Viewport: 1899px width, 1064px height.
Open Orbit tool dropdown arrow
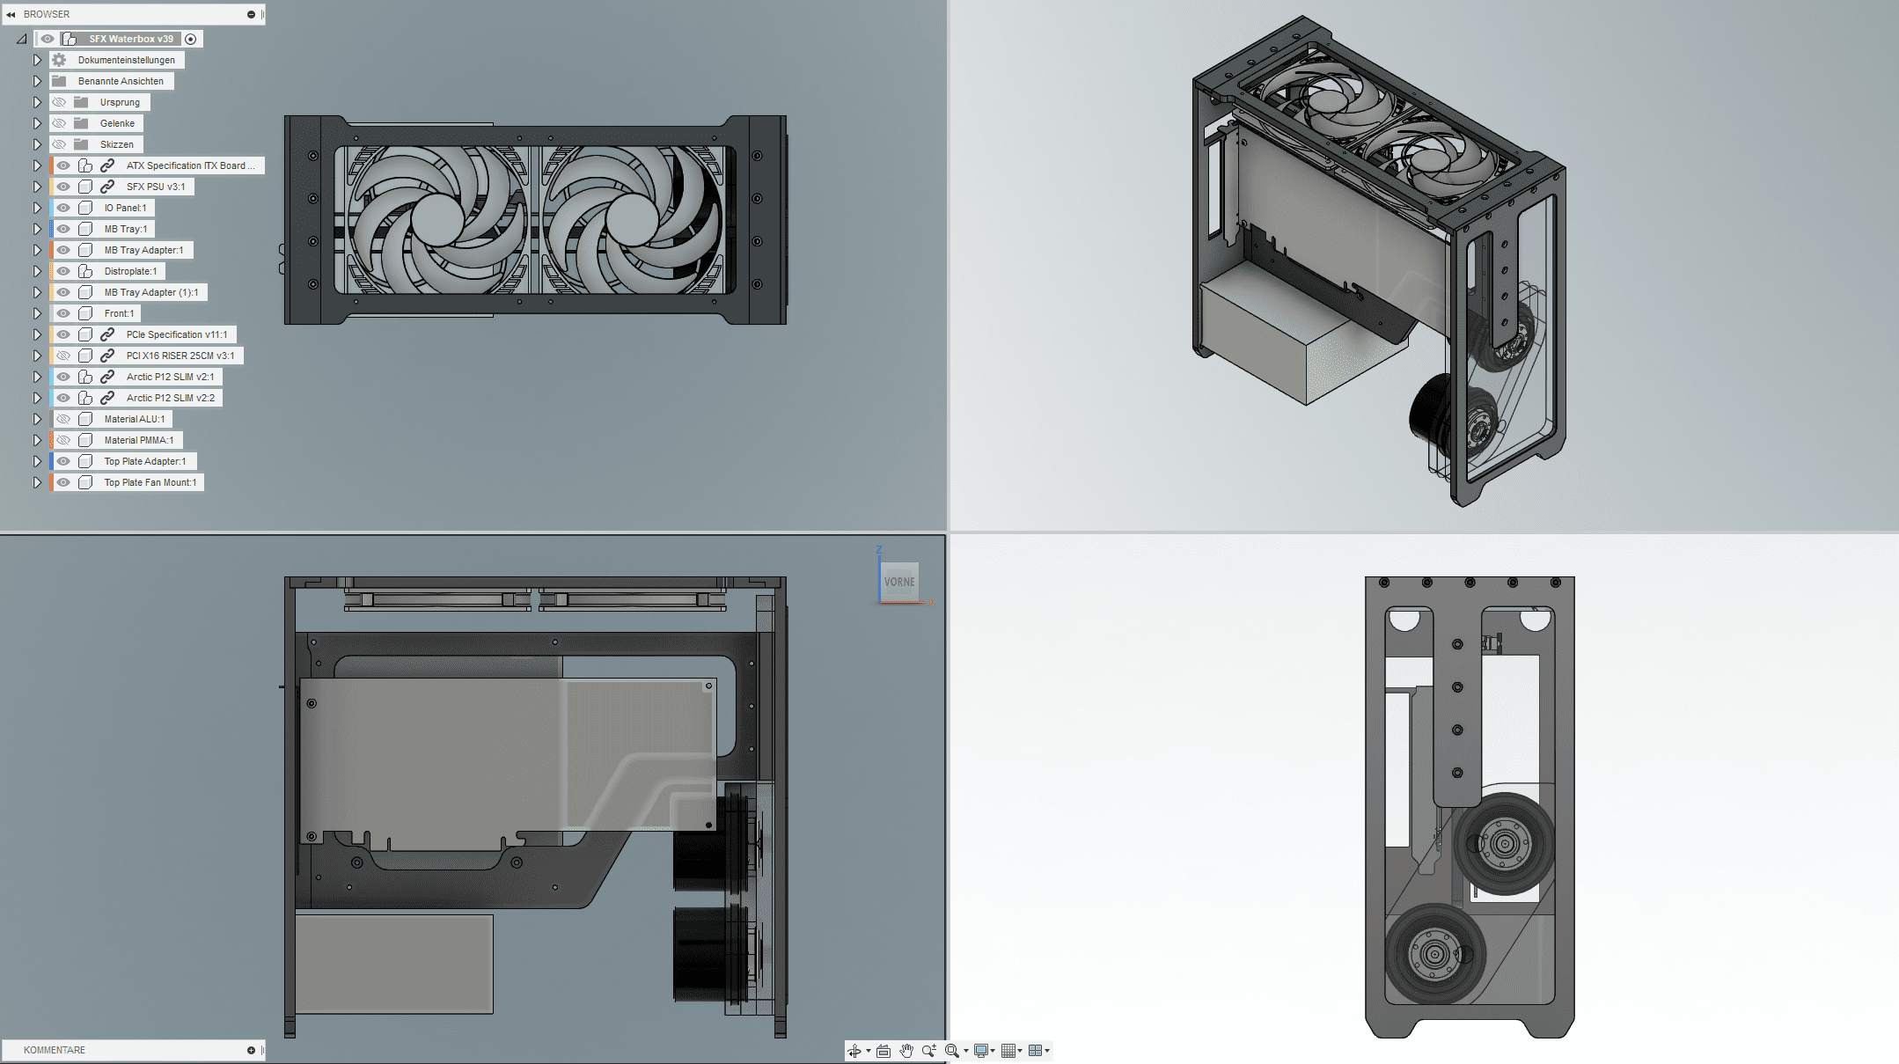869,1051
